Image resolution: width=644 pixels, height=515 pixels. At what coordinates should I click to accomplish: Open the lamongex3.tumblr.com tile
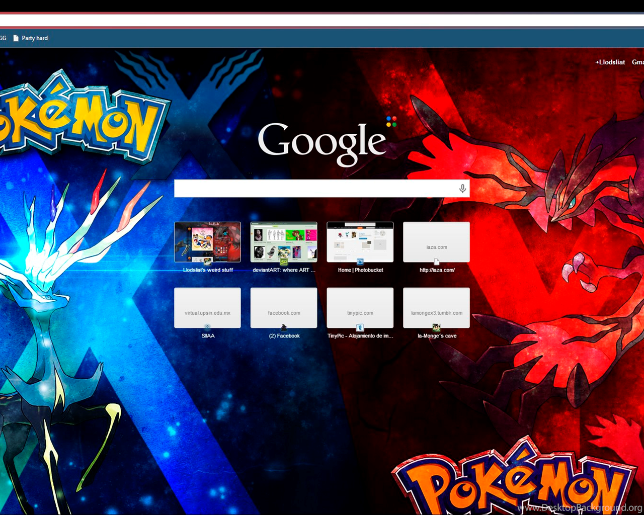[x=436, y=308]
